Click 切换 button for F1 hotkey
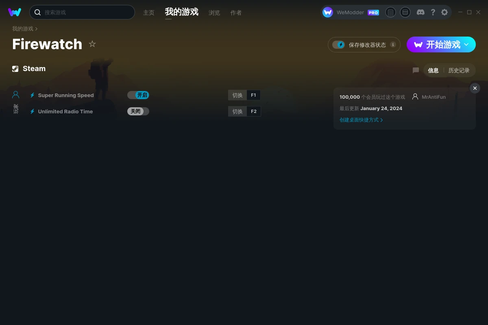488x325 pixels. click(237, 95)
